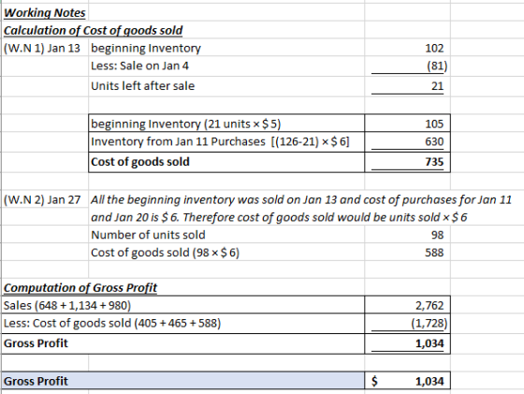The image size is (524, 394).
Task: Click the '$ 1,034' final result cell
Action: (x=408, y=381)
